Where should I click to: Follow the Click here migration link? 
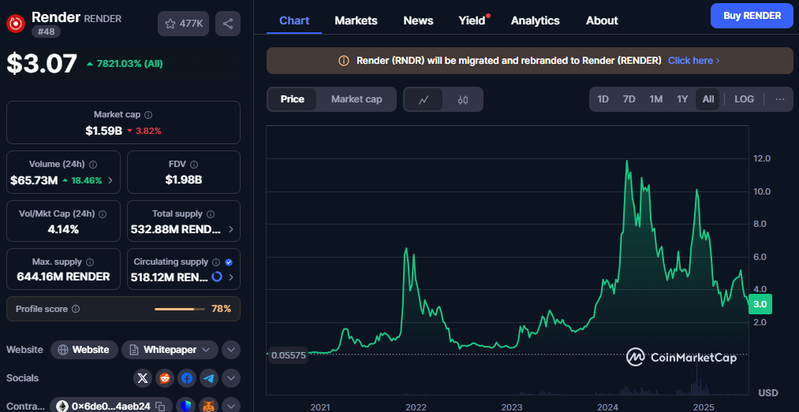click(693, 61)
